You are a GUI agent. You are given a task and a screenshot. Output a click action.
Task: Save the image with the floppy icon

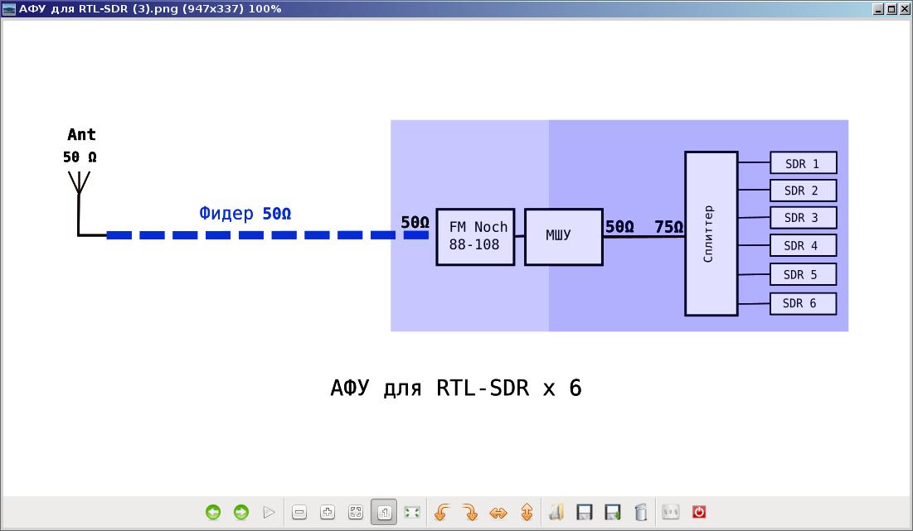click(584, 513)
